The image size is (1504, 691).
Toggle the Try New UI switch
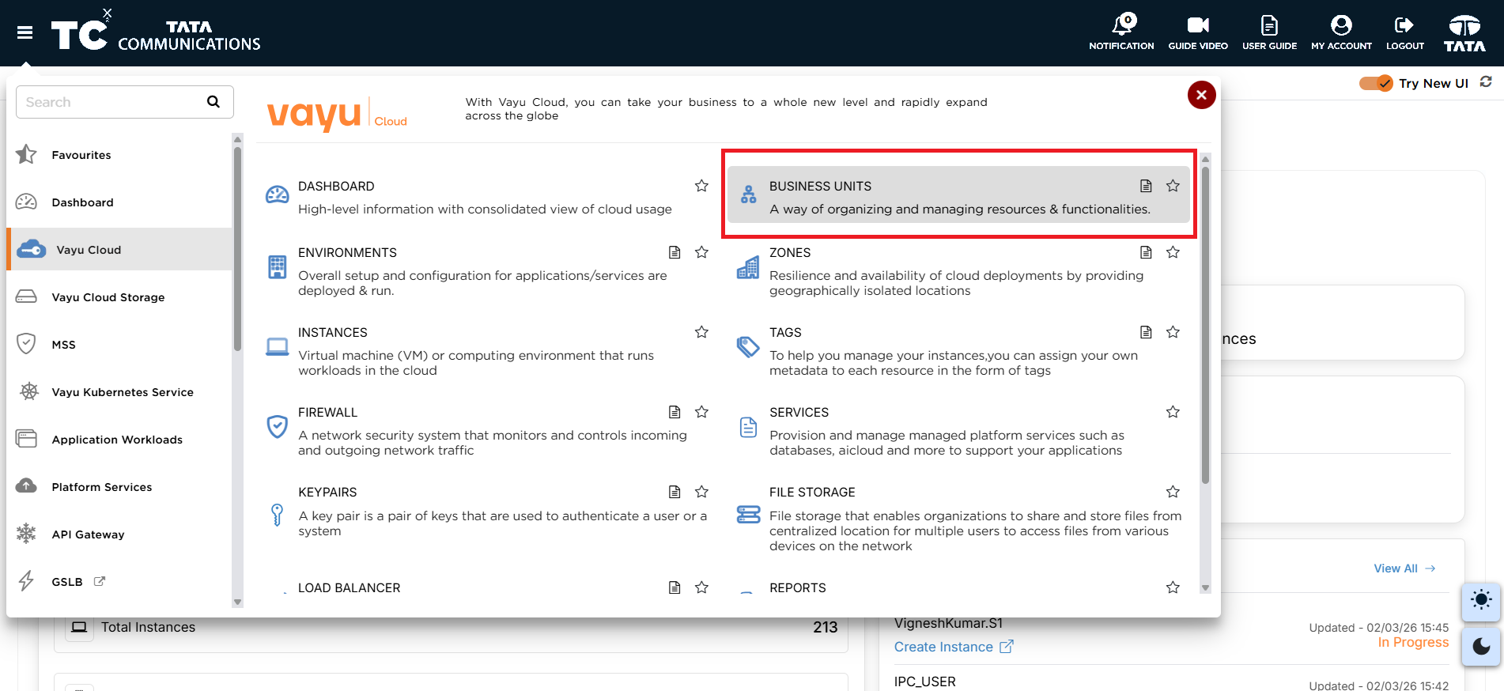tap(1376, 83)
